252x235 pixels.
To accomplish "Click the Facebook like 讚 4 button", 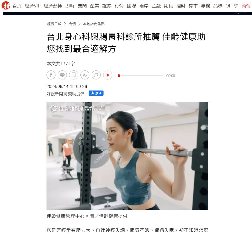I will pos(96,93).
